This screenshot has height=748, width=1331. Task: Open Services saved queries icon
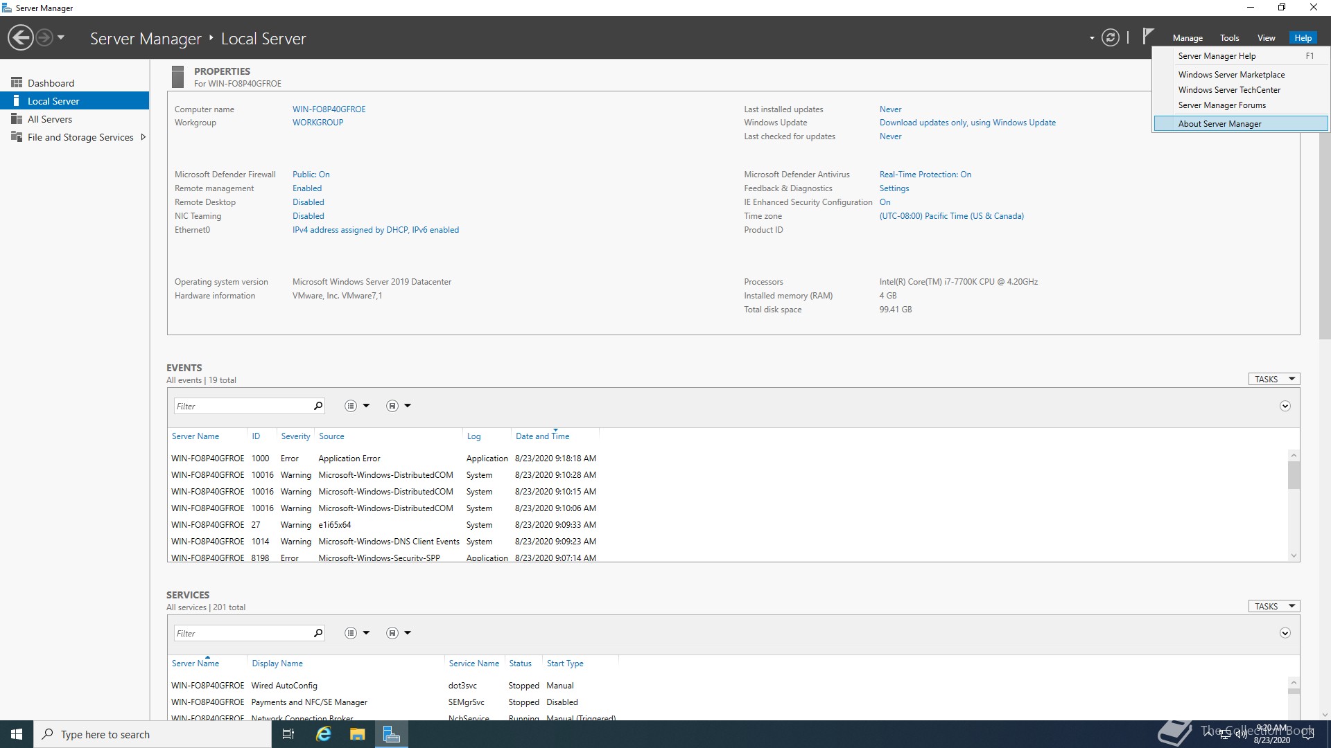(x=392, y=633)
